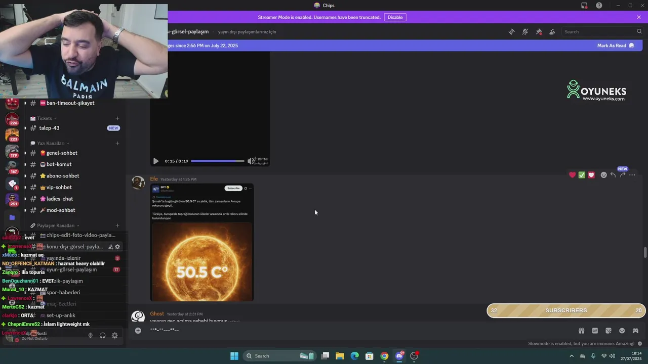Click username Ghost
This screenshot has width=648, height=364.
(157, 314)
